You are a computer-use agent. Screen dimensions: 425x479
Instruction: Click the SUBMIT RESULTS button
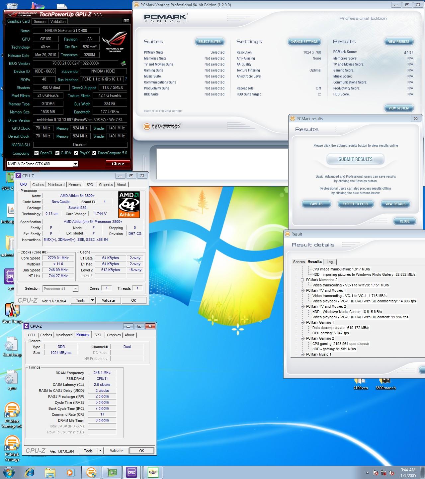click(356, 159)
